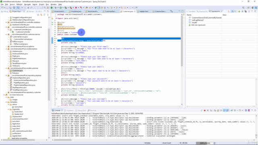Toggle Mark Occurrences in main toolbar
Screen dimensions: 258x145
click(99, 8)
